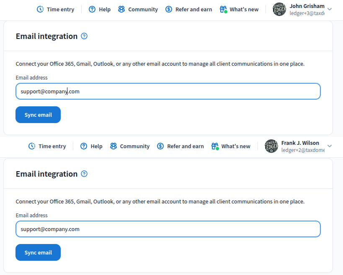Click the Community icon in Frank J. Wilson's header
The height and width of the screenshot is (275, 343).
[x=113, y=146]
